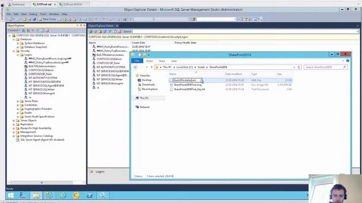
Task: Expand the Replication node
Action: [14, 124]
